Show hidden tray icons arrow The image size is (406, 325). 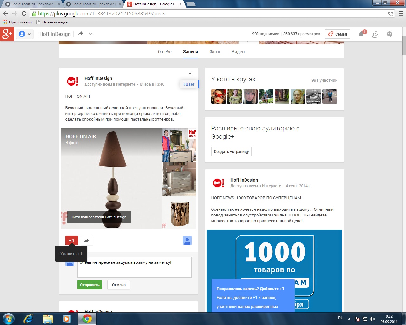[350, 319]
